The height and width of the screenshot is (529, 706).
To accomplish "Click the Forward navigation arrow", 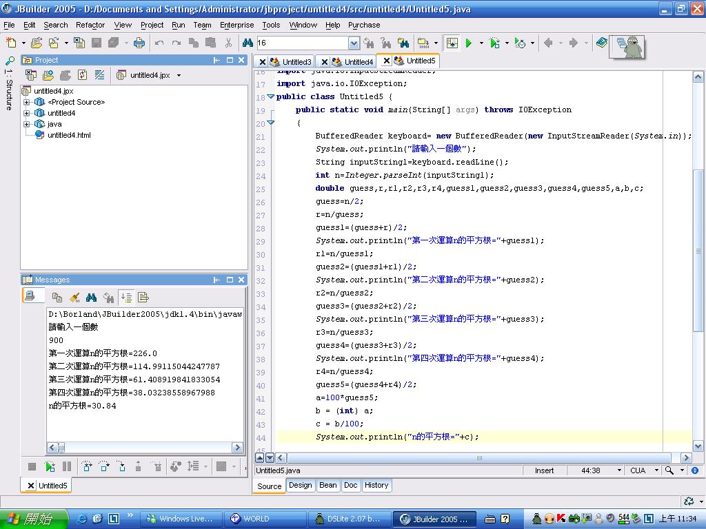I will pyautogui.click(x=573, y=43).
